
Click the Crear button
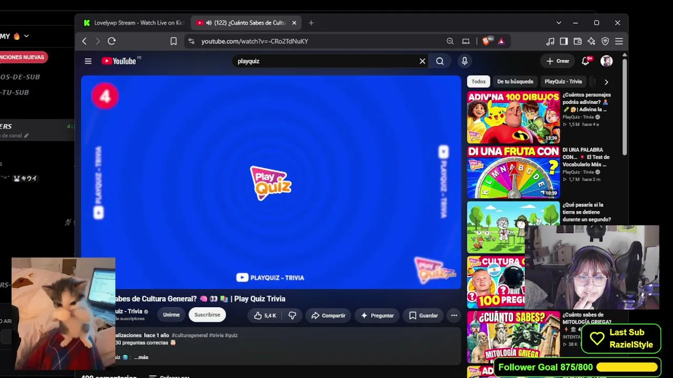tap(557, 61)
